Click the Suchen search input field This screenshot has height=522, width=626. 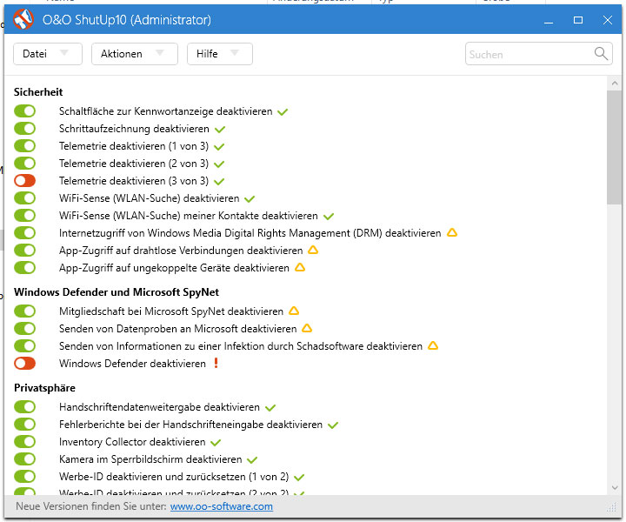tap(529, 54)
